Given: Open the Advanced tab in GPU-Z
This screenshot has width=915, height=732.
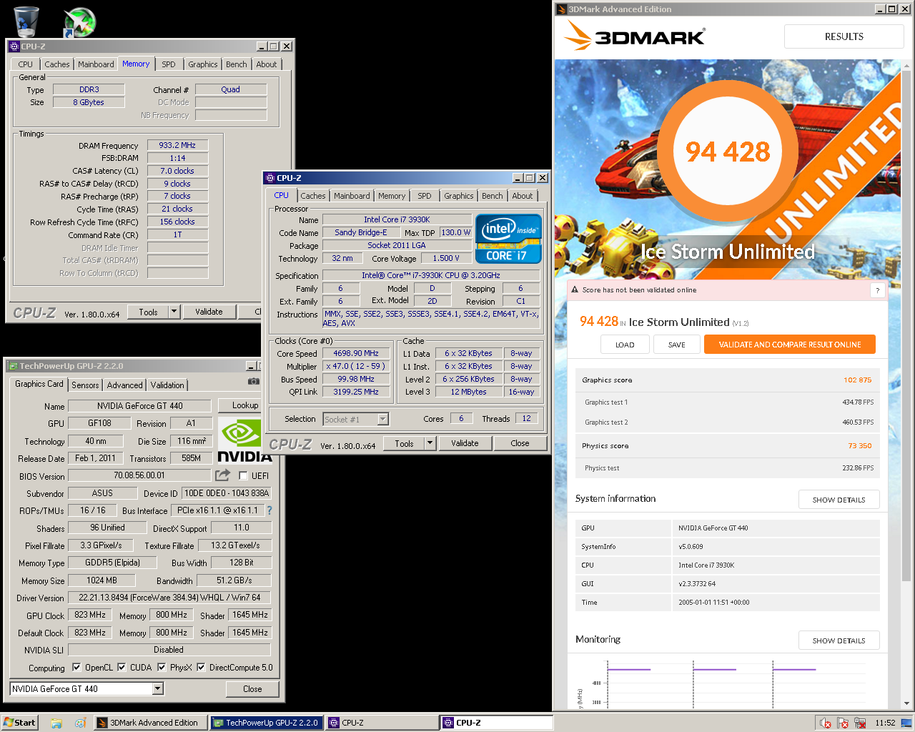Looking at the screenshot, I should click(x=124, y=385).
